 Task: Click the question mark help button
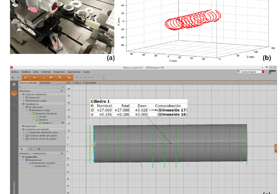(x=103, y=77)
